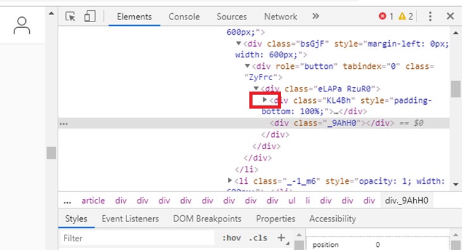Click the yellow warning count icon

(402, 16)
